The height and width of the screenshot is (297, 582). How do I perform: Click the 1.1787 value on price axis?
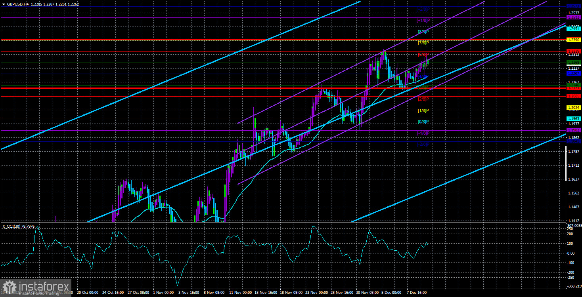pos(574,151)
